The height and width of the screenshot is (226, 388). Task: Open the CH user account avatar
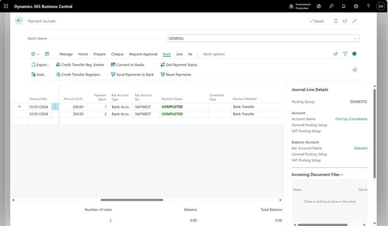[x=381, y=6]
